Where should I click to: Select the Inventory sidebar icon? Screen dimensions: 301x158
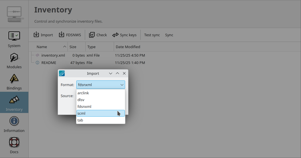click(14, 103)
